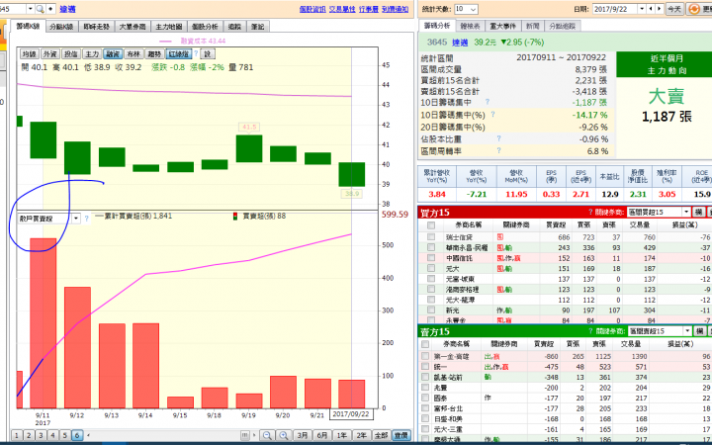Image resolution: width=712 pixels, height=445 pixels.
Task: Toggle 融資 overlay button
Action: click(x=112, y=54)
